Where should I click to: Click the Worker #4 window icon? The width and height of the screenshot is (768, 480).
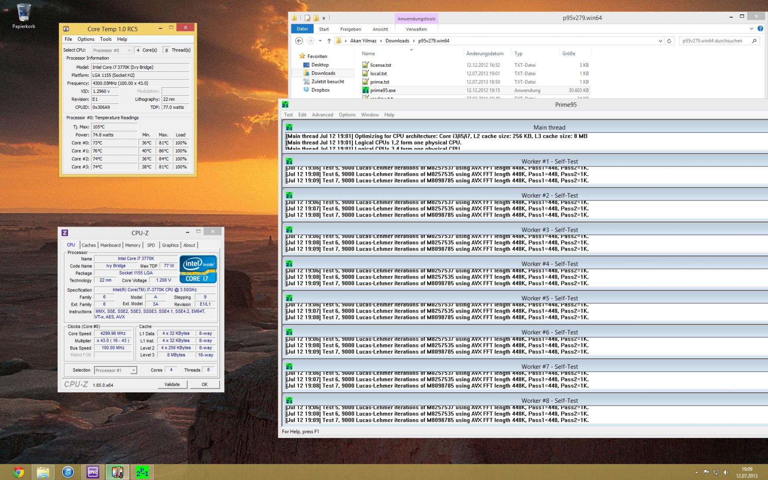click(289, 264)
